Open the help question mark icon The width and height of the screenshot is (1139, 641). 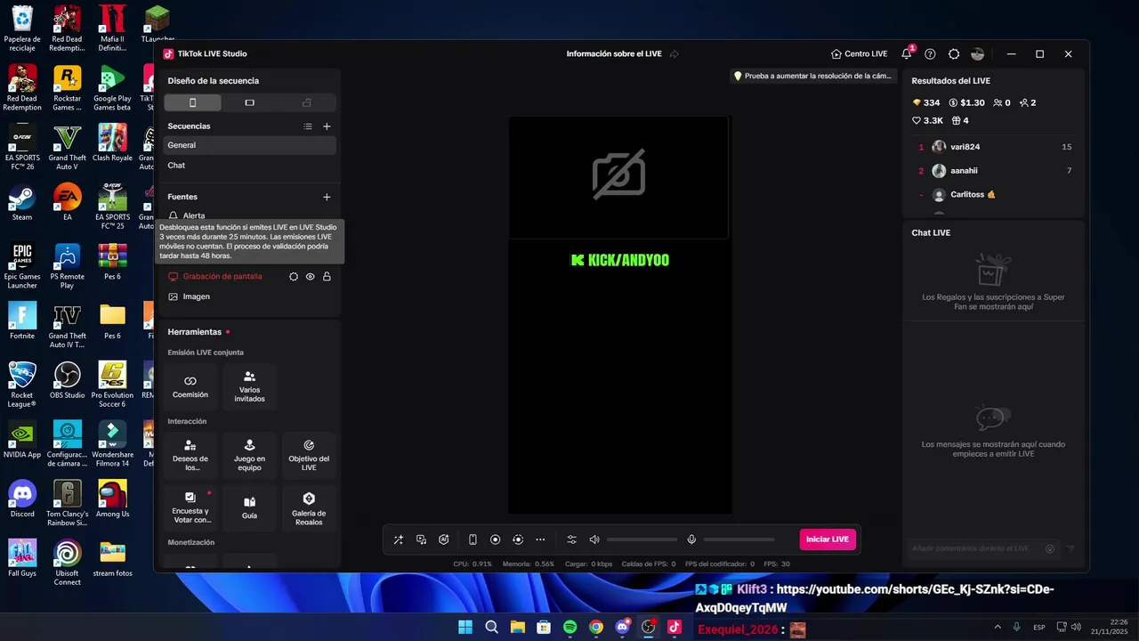tap(930, 54)
